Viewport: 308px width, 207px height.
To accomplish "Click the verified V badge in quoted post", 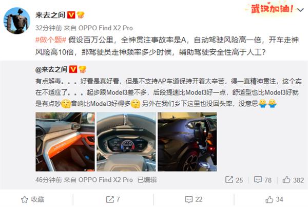I will point(73,69).
